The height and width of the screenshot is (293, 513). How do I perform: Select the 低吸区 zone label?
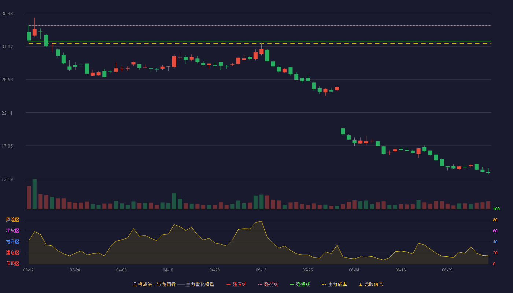[x=12, y=263]
